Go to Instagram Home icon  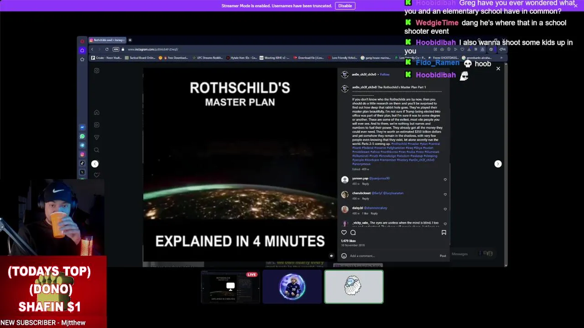click(97, 113)
